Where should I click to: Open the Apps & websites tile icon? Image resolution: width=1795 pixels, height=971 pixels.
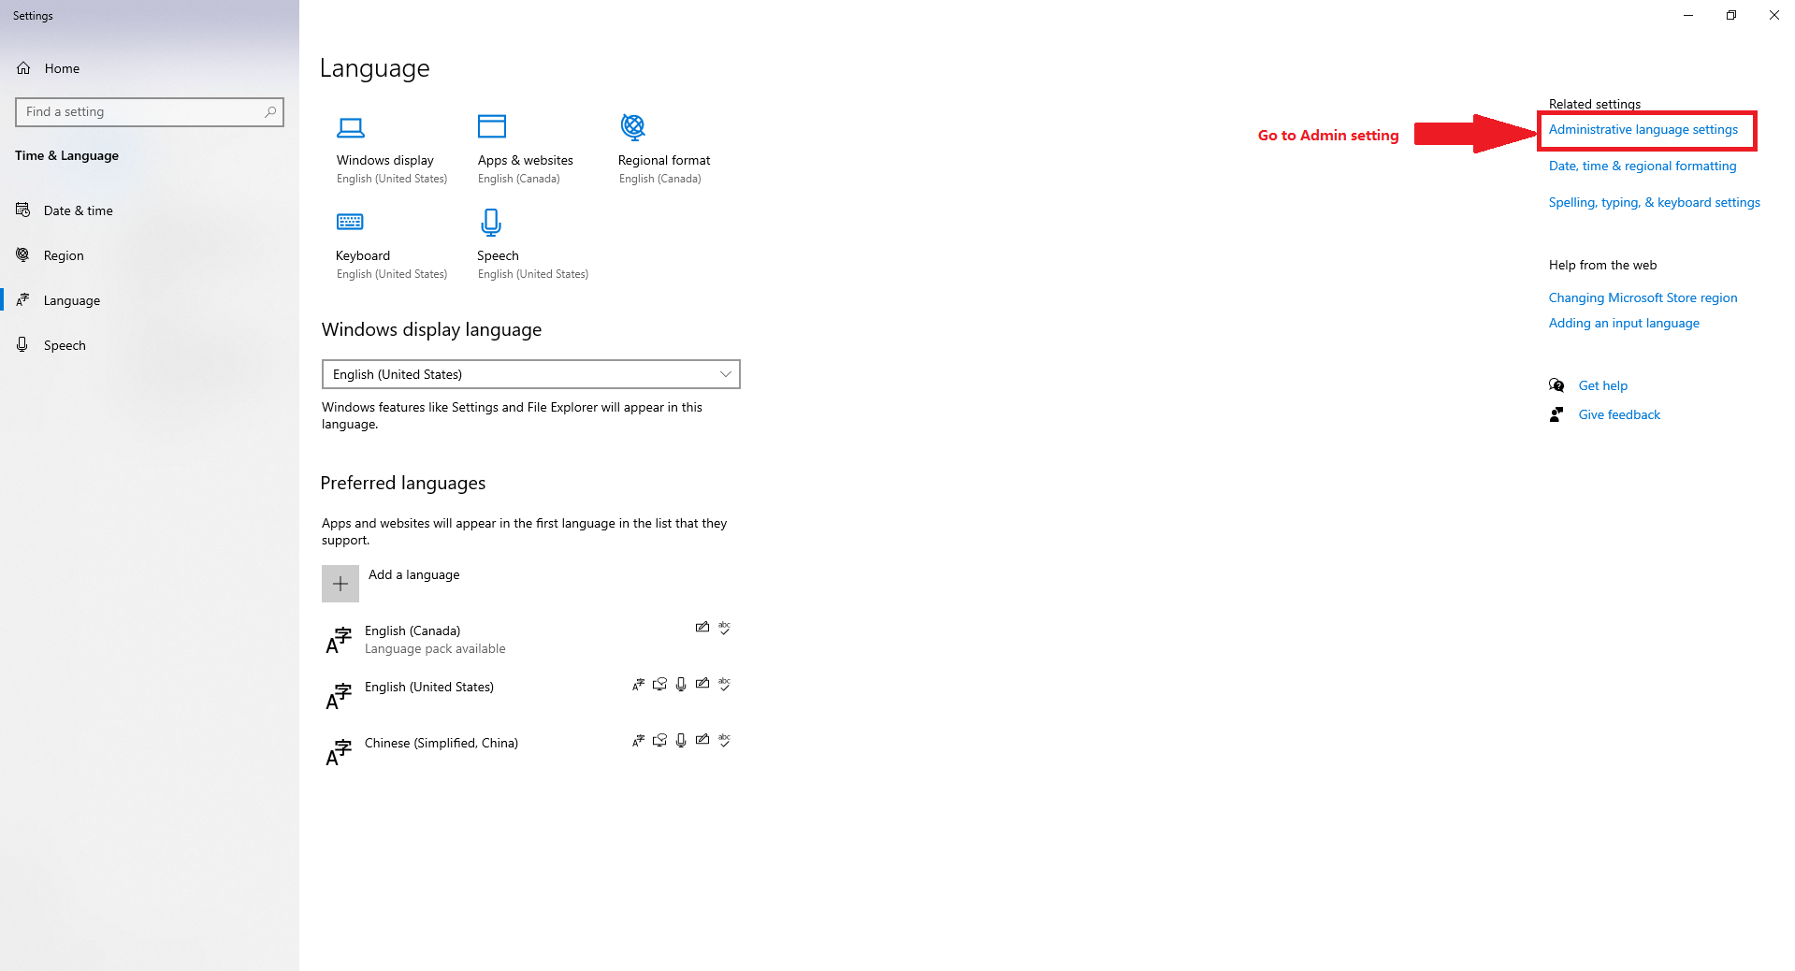(492, 126)
